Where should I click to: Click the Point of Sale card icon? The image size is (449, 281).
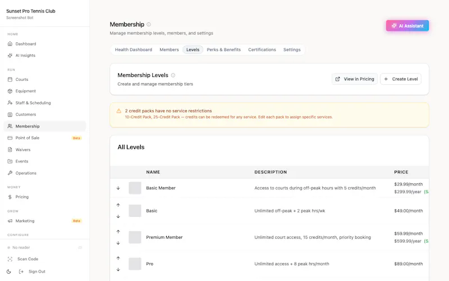[10, 138]
